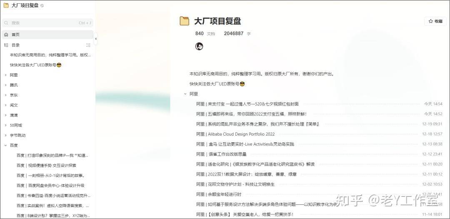Click timestamp 今天 14:52
The width and height of the screenshot is (450, 219).
tap(433, 114)
